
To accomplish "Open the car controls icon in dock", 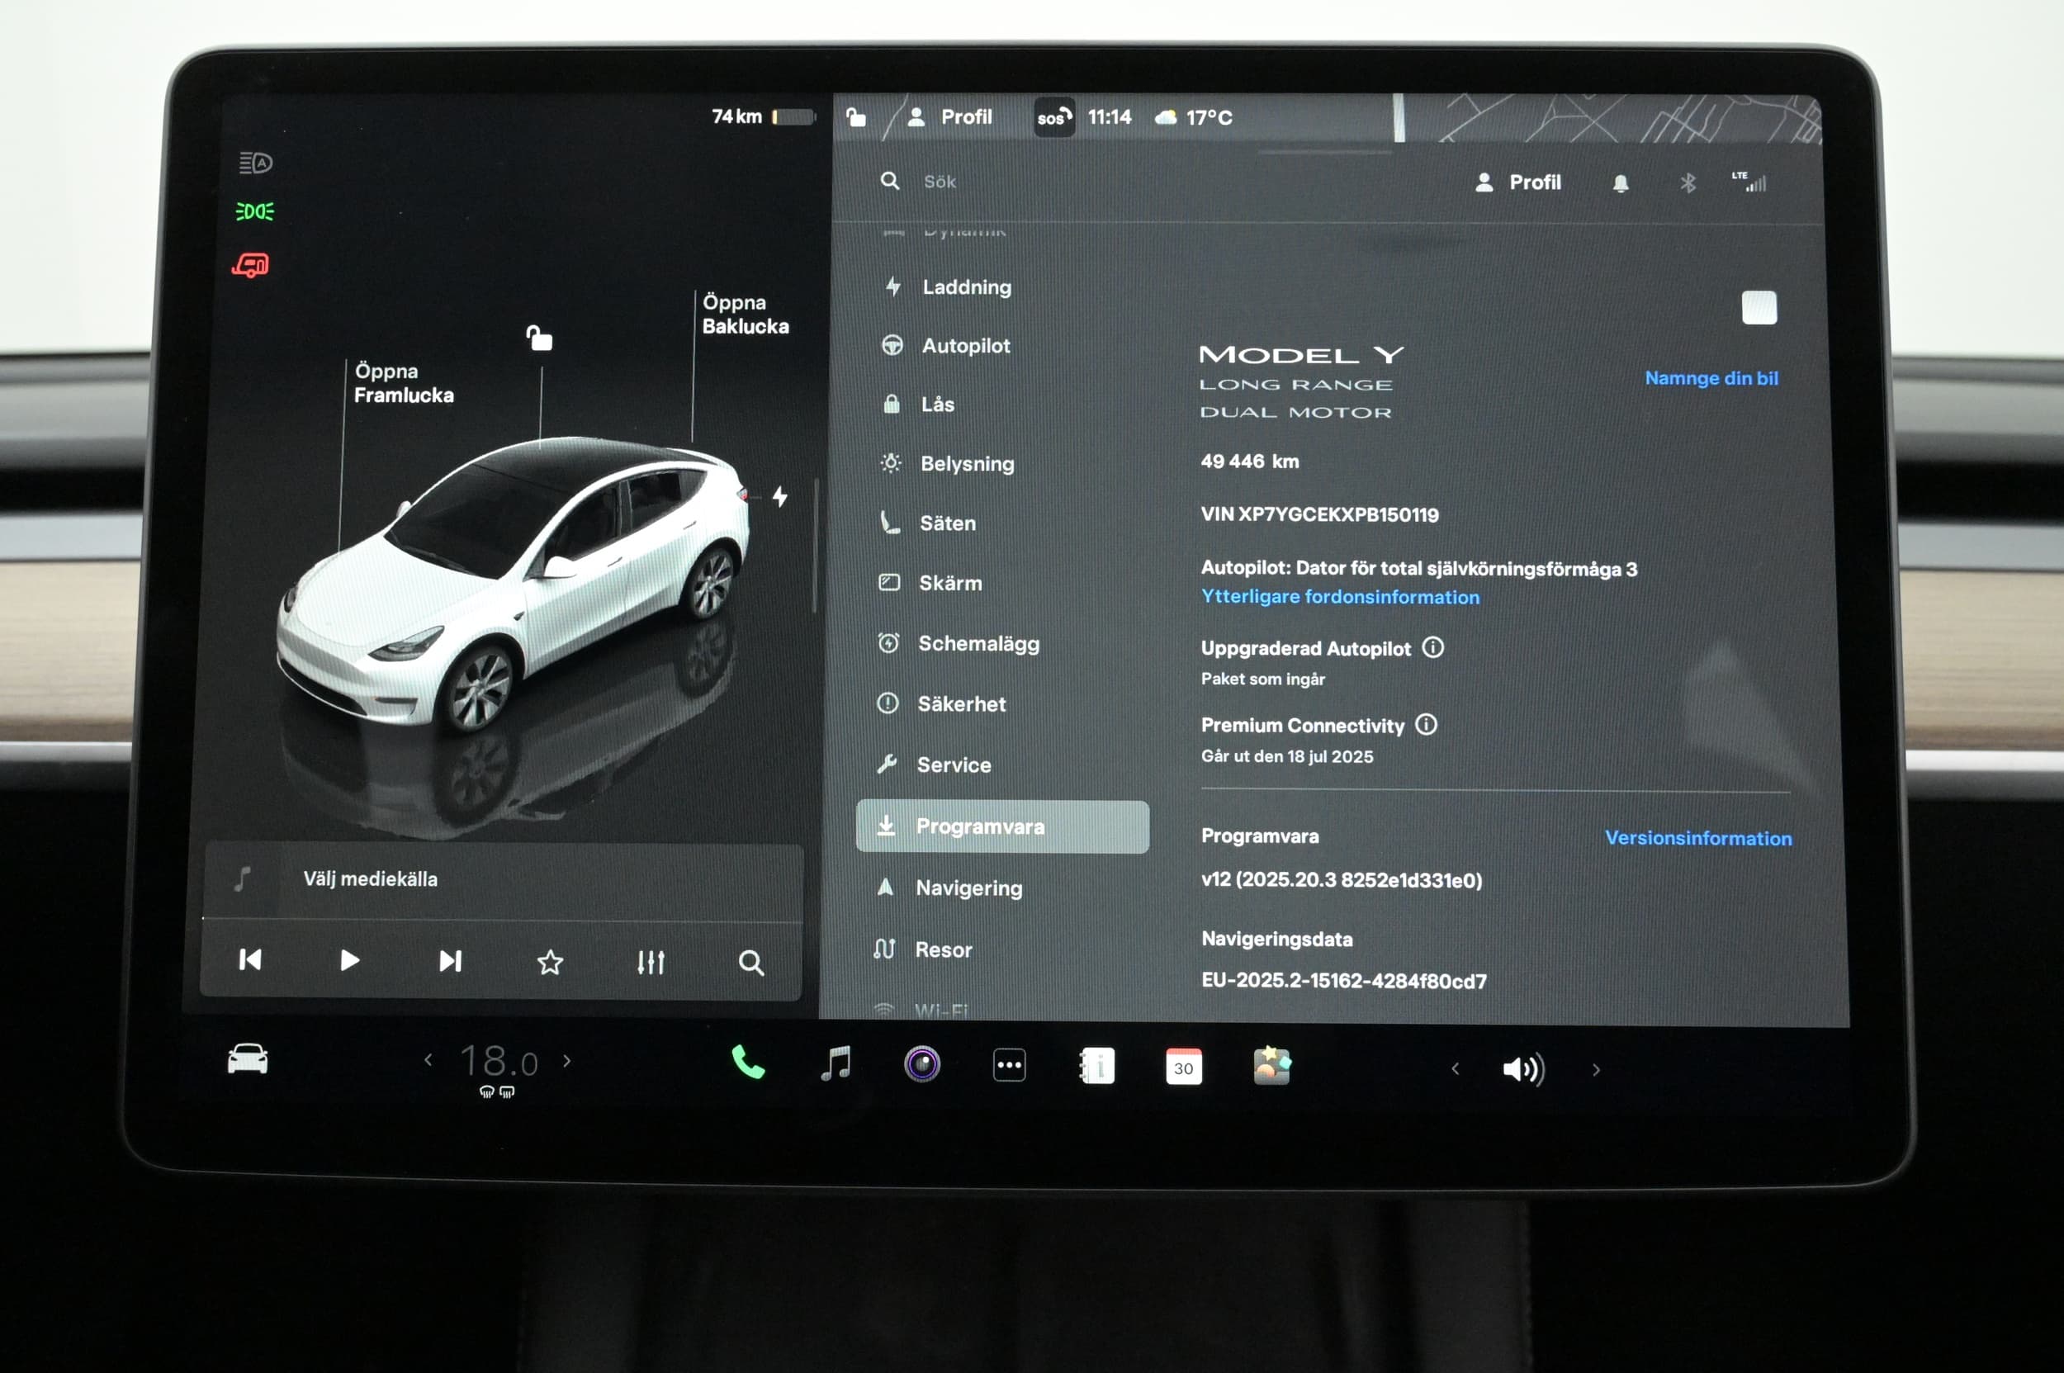I will (x=248, y=1059).
